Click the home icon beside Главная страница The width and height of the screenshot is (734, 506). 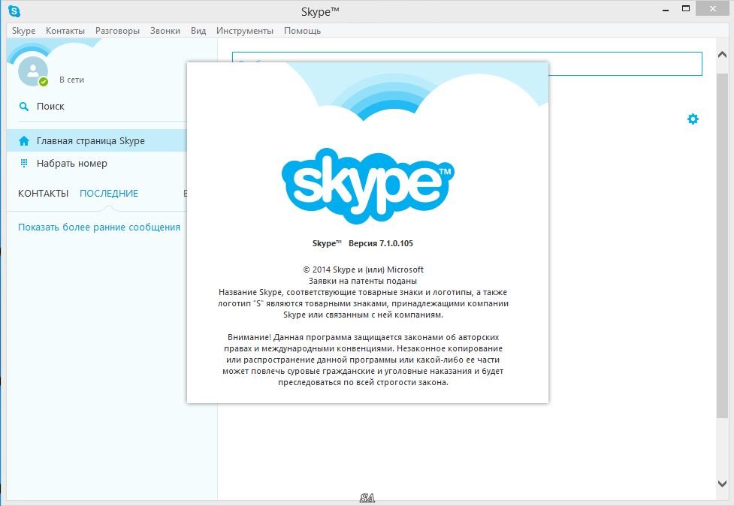point(24,140)
